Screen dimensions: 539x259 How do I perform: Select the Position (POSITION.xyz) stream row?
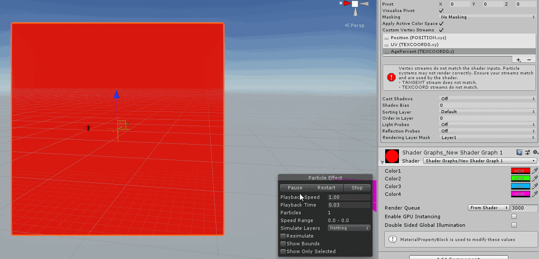click(x=459, y=38)
